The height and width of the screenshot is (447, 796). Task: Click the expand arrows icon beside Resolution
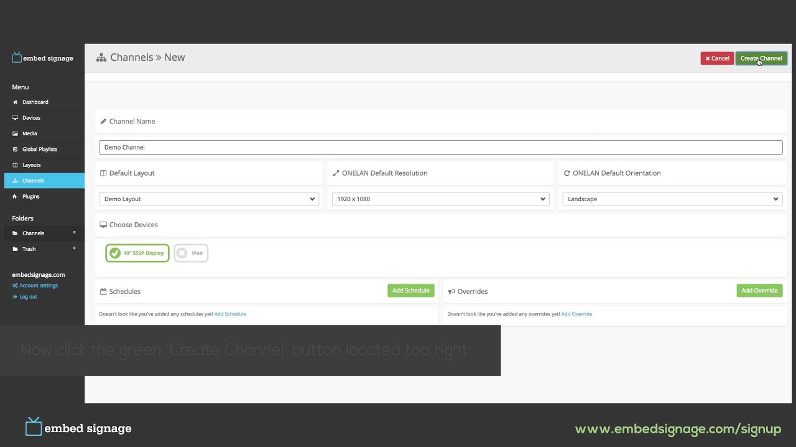(336, 173)
